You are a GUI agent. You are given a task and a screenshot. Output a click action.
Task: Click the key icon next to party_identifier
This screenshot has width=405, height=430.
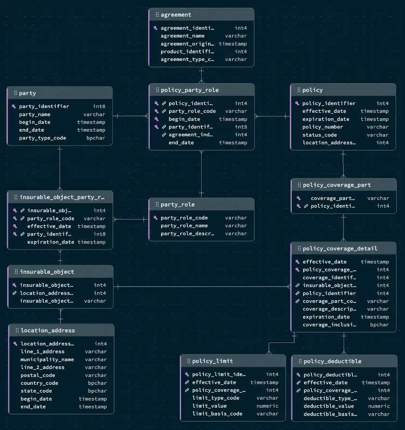click(x=14, y=106)
